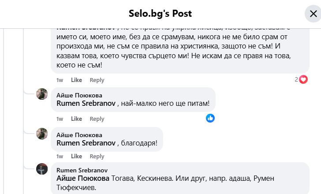The image size is (321, 194).
Task: Click the heart reaction icon on first comment
Action: (x=303, y=80)
